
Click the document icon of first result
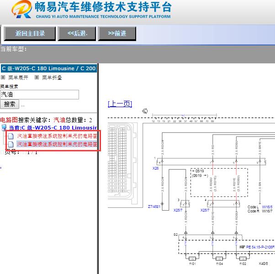(11, 136)
